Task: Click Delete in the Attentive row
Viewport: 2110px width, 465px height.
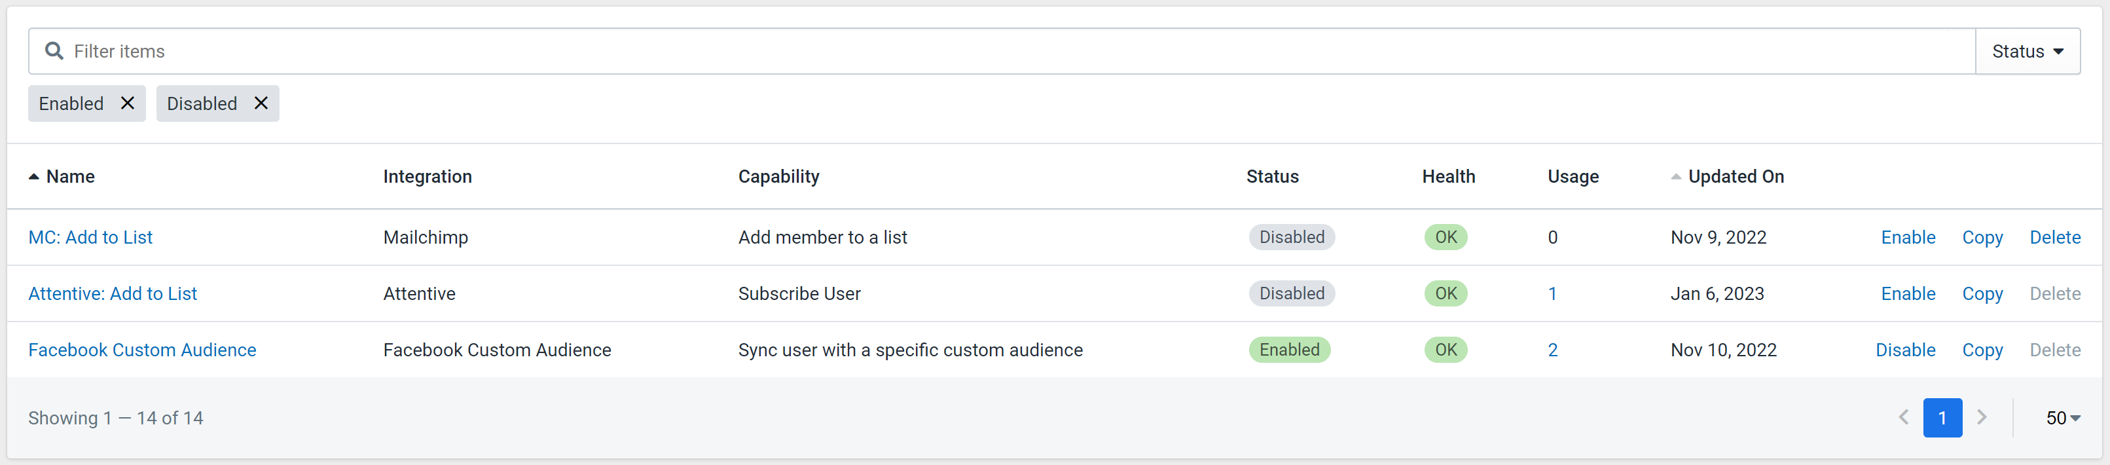Action: (2054, 293)
